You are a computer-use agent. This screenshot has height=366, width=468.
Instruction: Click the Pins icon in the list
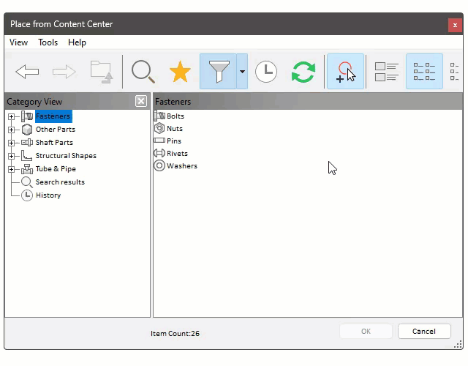[x=159, y=140]
